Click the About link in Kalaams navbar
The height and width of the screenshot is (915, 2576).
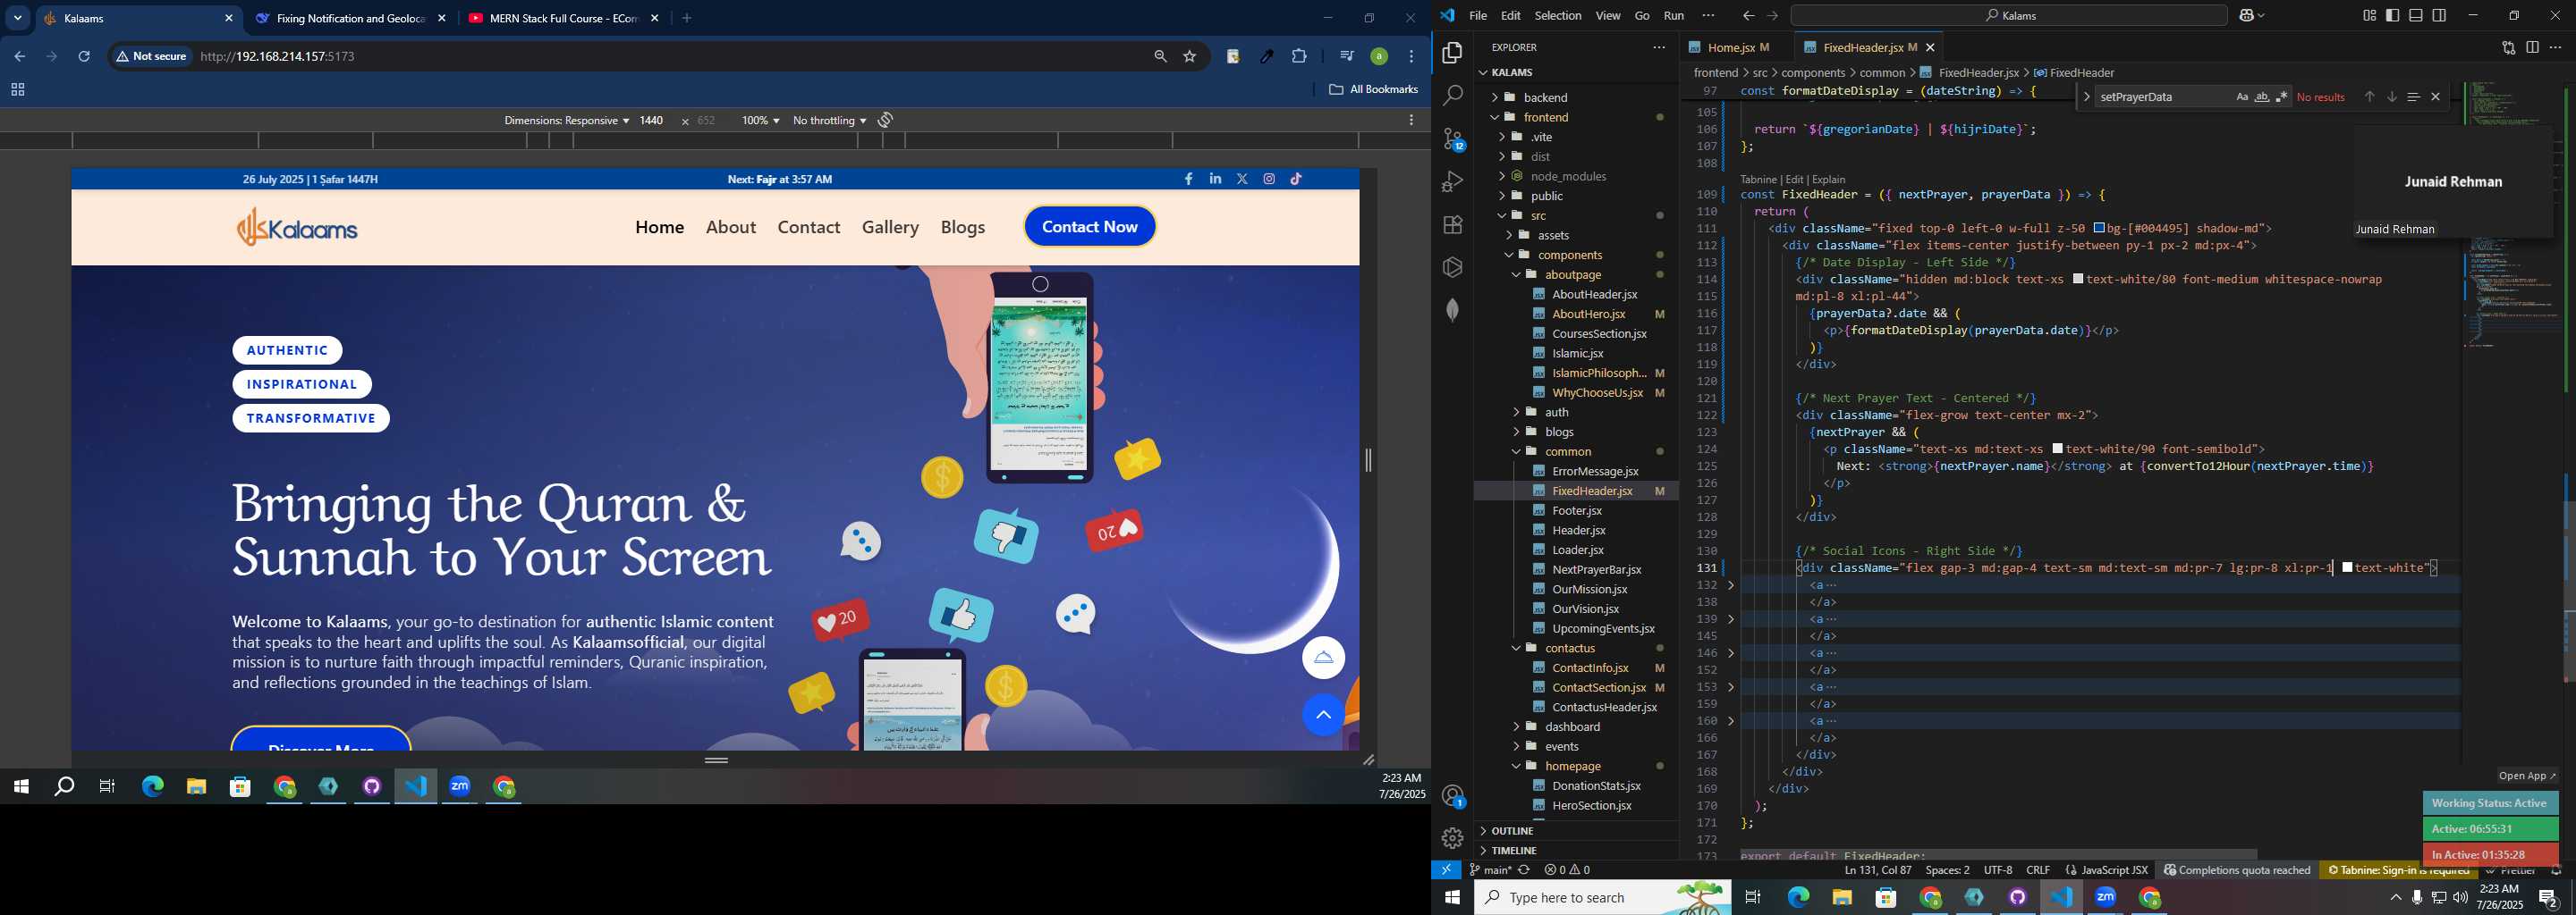[730, 227]
